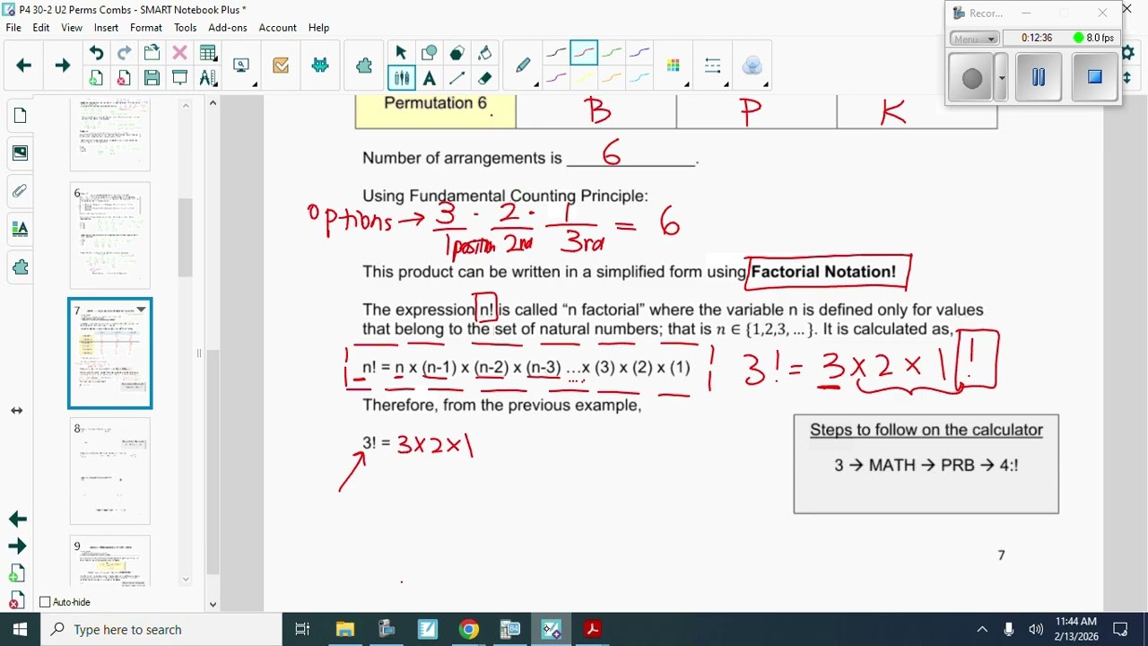1148x646 pixels.
Task: Open the activity monster icon
Action: 320,65
